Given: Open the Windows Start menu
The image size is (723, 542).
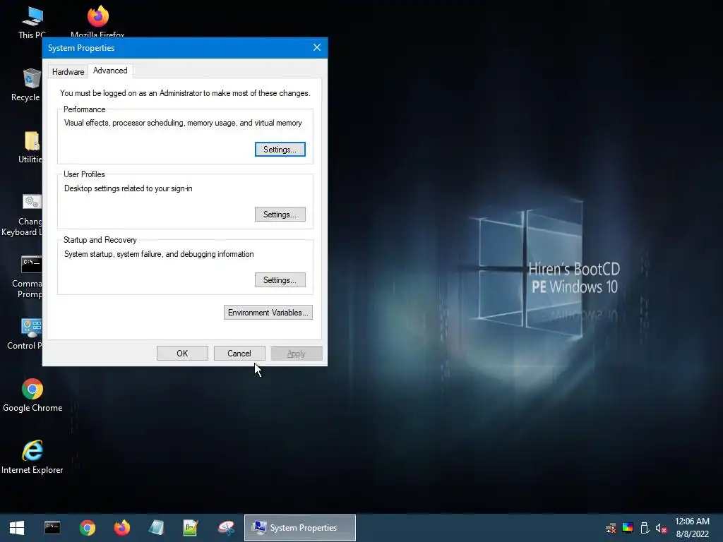Looking at the screenshot, I should pos(17,528).
